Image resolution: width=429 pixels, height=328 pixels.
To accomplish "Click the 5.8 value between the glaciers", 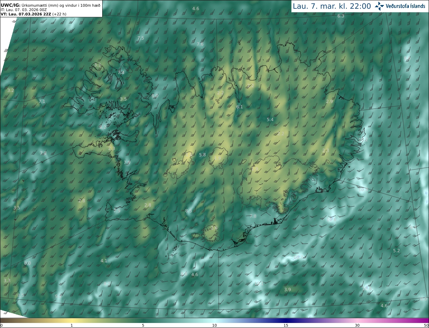I will [202, 155].
